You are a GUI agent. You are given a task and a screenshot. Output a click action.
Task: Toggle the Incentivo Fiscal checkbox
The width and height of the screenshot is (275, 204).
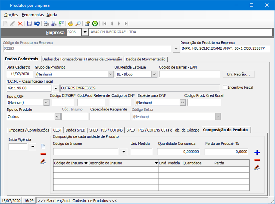tap(225, 87)
